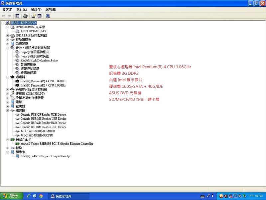Open the 說明(H) menu

tap(51, 10)
